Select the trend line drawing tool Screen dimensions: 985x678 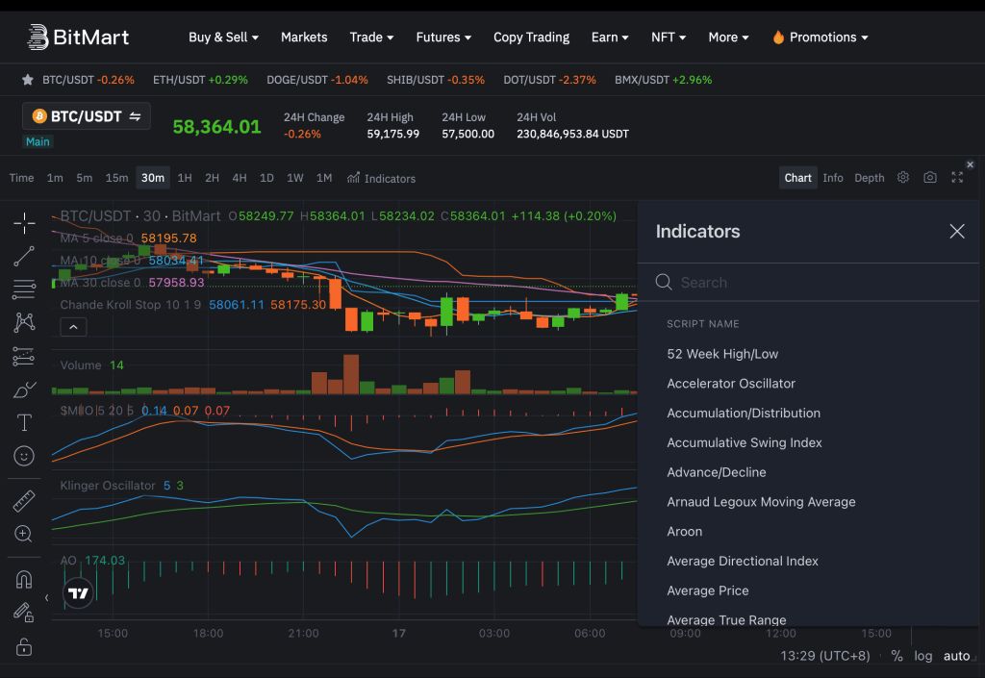24,256
